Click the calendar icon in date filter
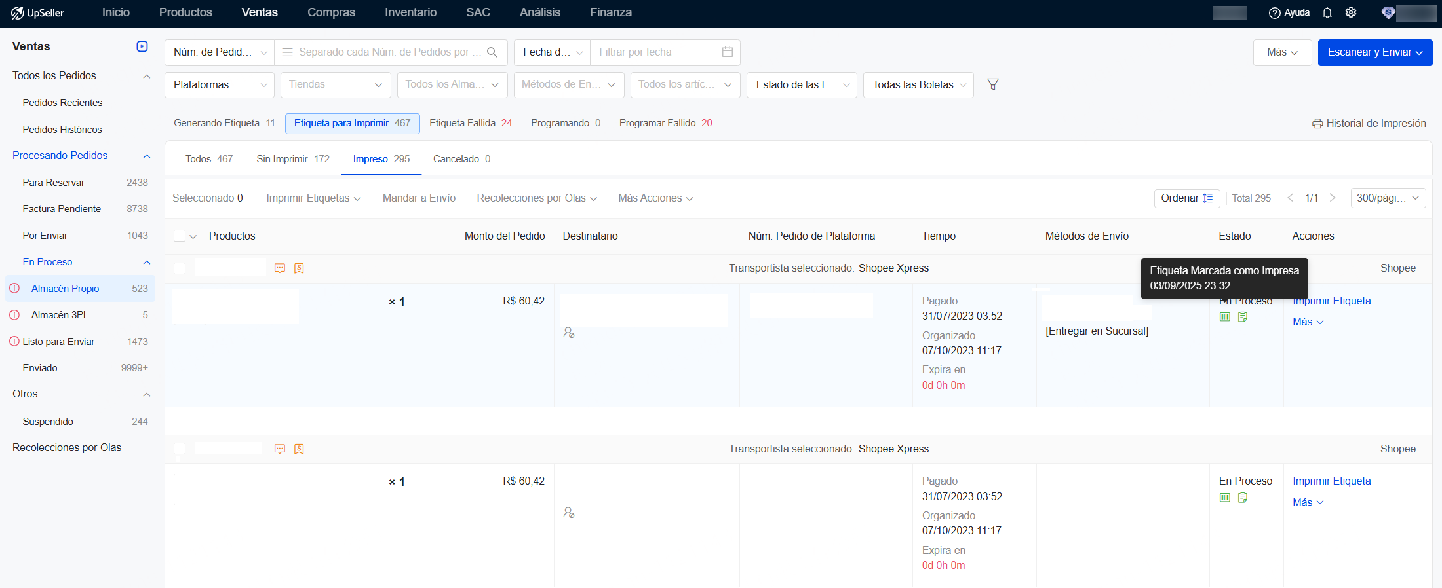This screenshot has width=1442, height=588. tap(727, 52)
